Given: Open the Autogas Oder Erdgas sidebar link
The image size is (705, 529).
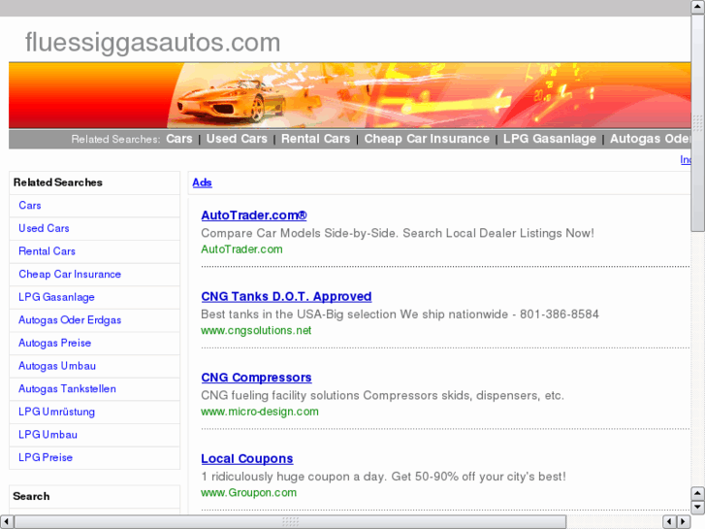Looking at the screenshot, I should [70, 320].
